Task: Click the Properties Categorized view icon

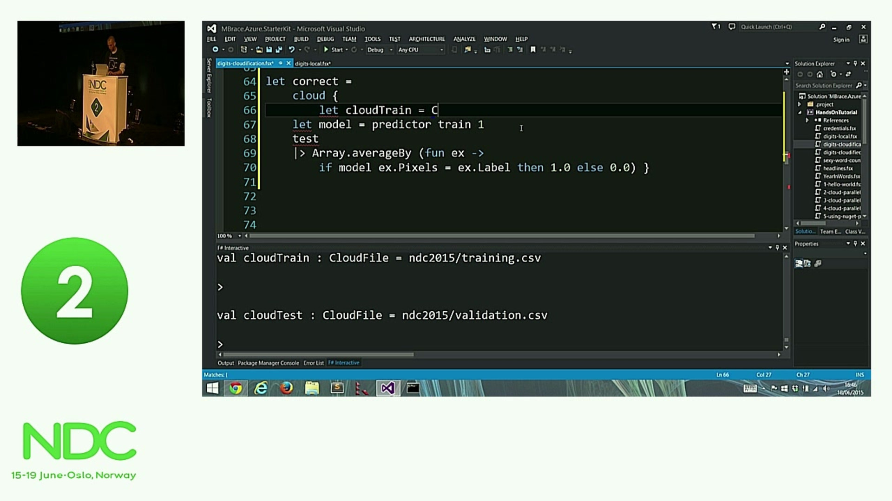Action: [x=799, y=263]
